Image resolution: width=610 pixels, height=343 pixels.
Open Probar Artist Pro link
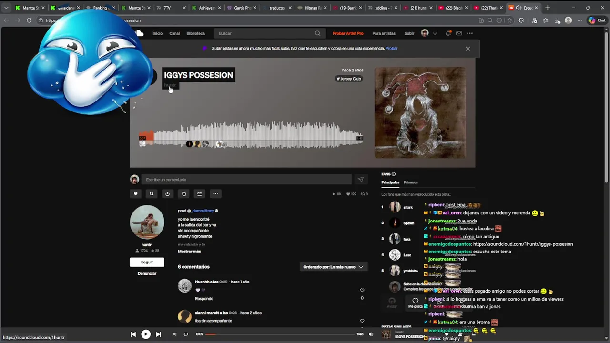(348, 33)
